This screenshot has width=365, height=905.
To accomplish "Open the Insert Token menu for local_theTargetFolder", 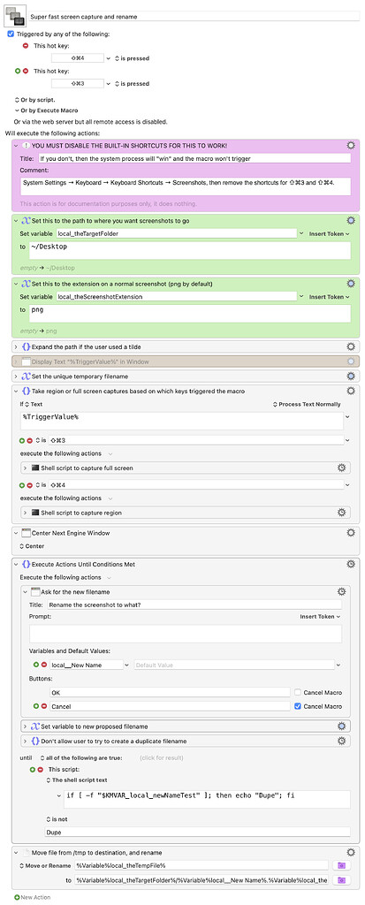I will pyautogui.click(x=329, y=233).
